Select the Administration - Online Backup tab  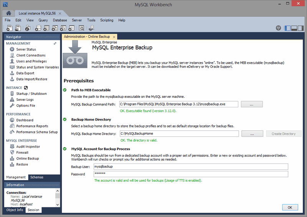tap(87, 36)
